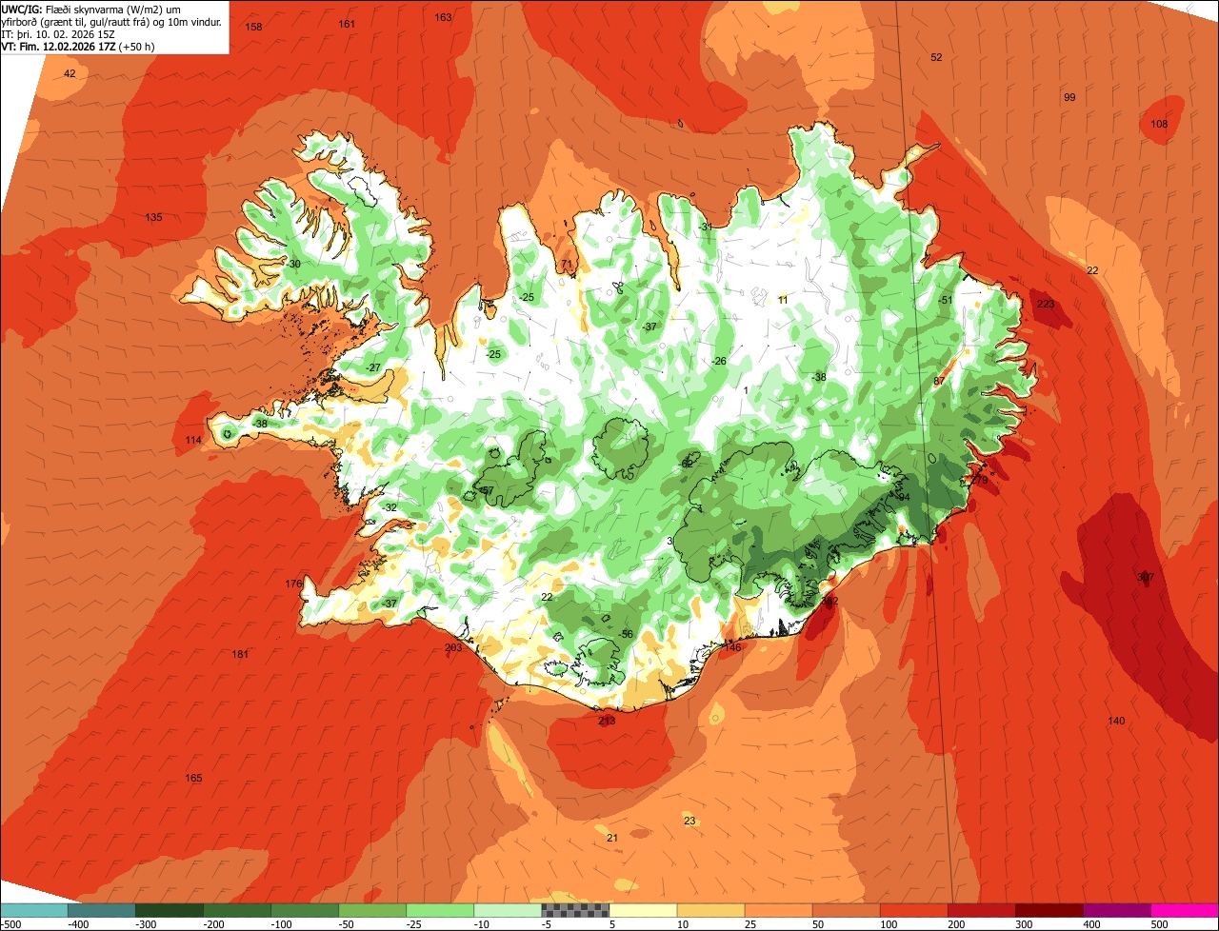The image size is (1219, 931).
Task: Click the map value 203
Action: [453, 647]
